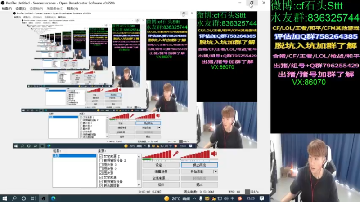Image resolution: width=360 pixels, height=202 pixels.
Task: Open the Sogou S input tray icon
Action: coord(240,198)
